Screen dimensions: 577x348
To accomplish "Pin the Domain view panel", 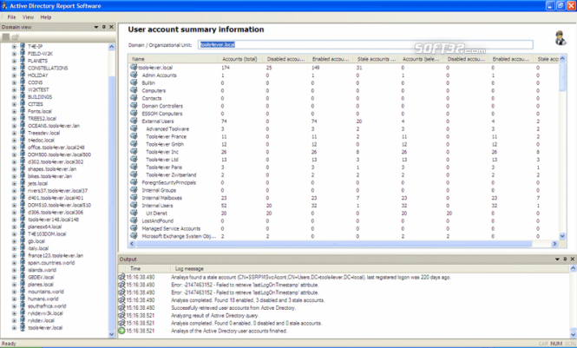I will pos(104,27).
